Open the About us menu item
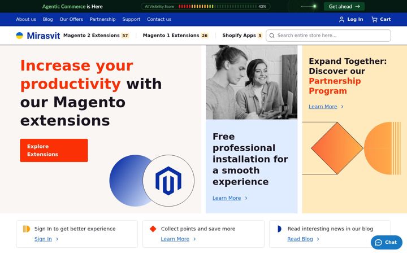The image size is (407, 254). point(26,19)
